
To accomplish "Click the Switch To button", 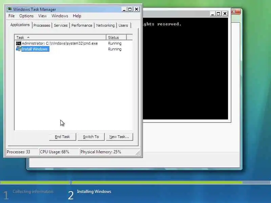I will (91, 137).
